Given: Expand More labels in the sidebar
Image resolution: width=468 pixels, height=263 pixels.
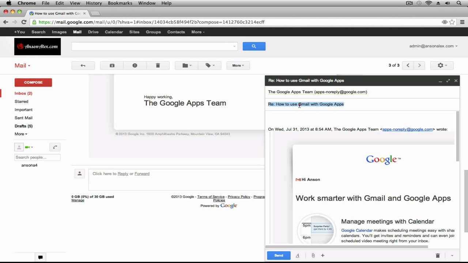Looking at the screenshot, I should pyautogui.click(x=21, y=134).
